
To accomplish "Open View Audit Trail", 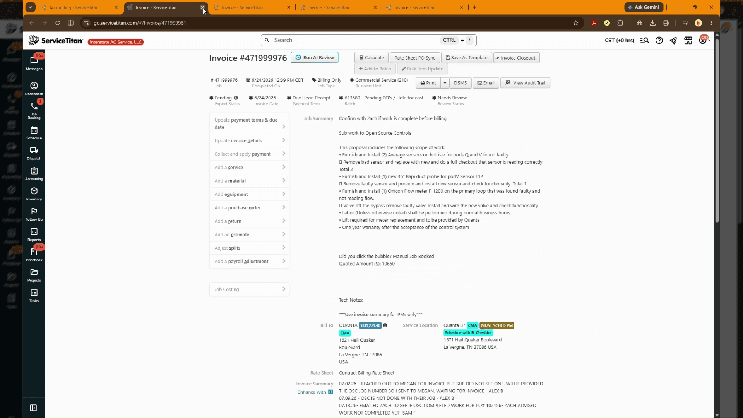I will [x=525, y=83].
